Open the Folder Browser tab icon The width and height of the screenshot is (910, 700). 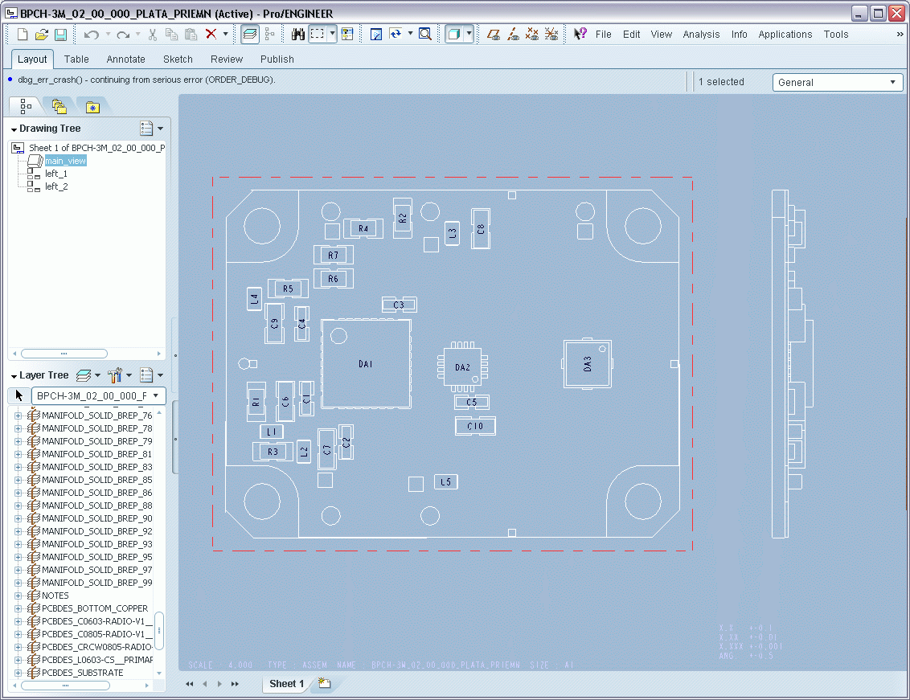click(59, 106)
